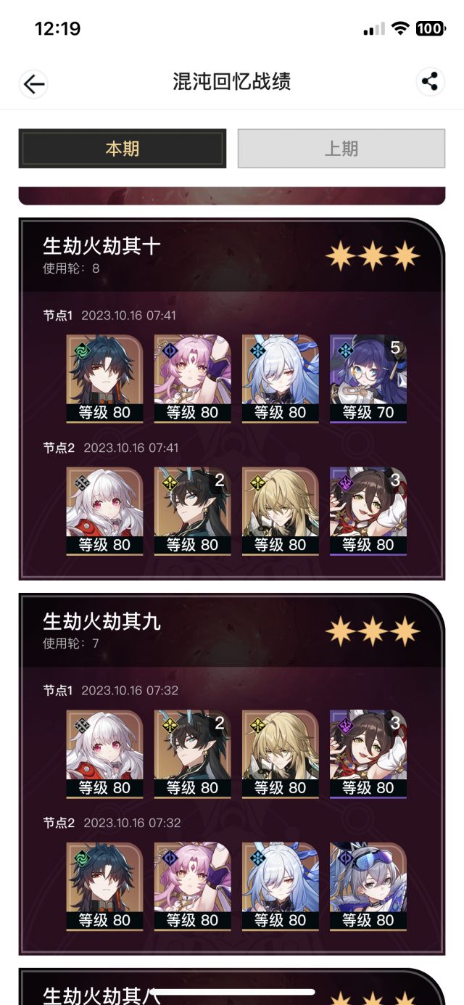Select wind-element character in stage ten node 1
The image size is (464, 1005).
104,379
